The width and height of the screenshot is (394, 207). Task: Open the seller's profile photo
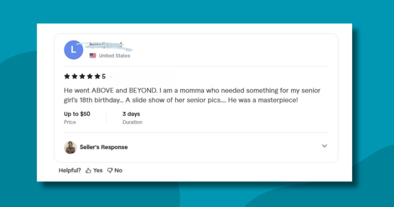70,147
